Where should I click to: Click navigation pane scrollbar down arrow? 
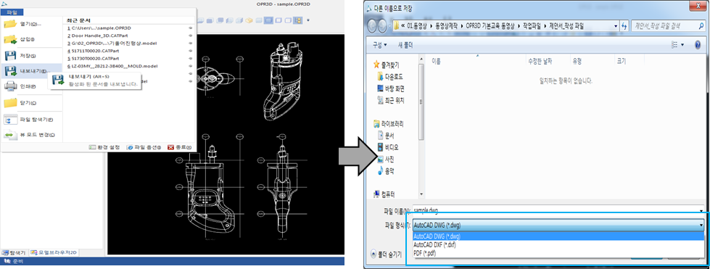[421, 195]
